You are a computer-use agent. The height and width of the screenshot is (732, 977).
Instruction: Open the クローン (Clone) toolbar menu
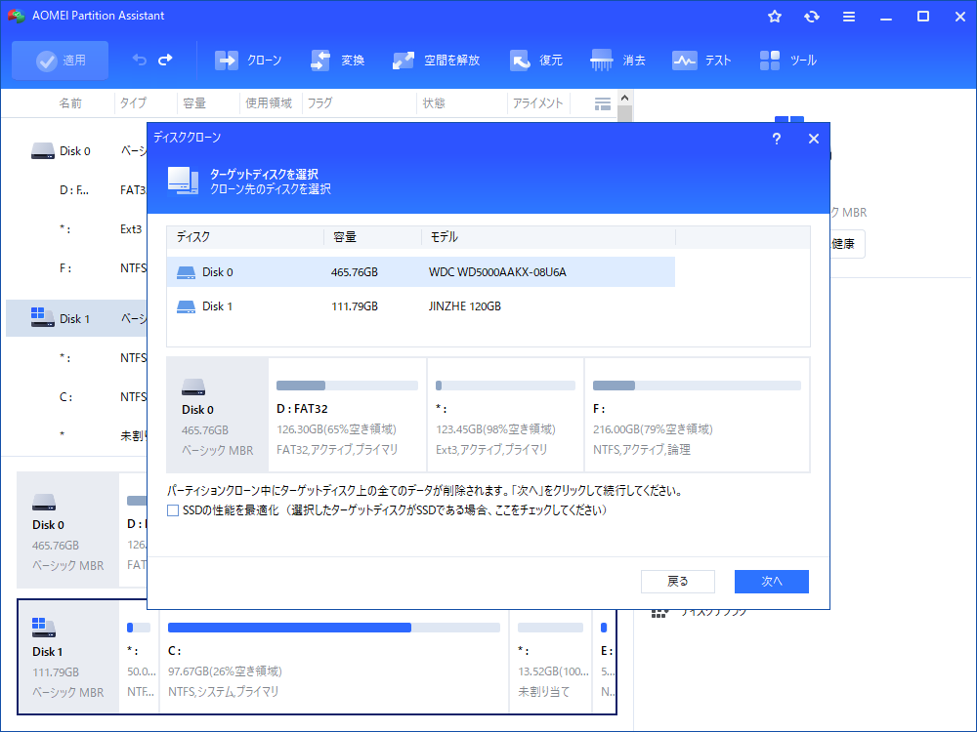pos(248,61)
